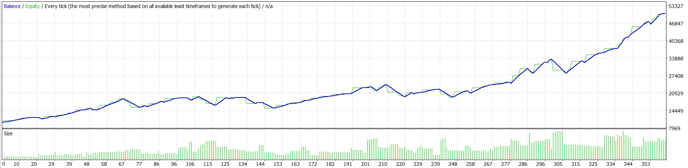Click x-axis label 115
The image size is (688, 168).
(x=208, y=164)
